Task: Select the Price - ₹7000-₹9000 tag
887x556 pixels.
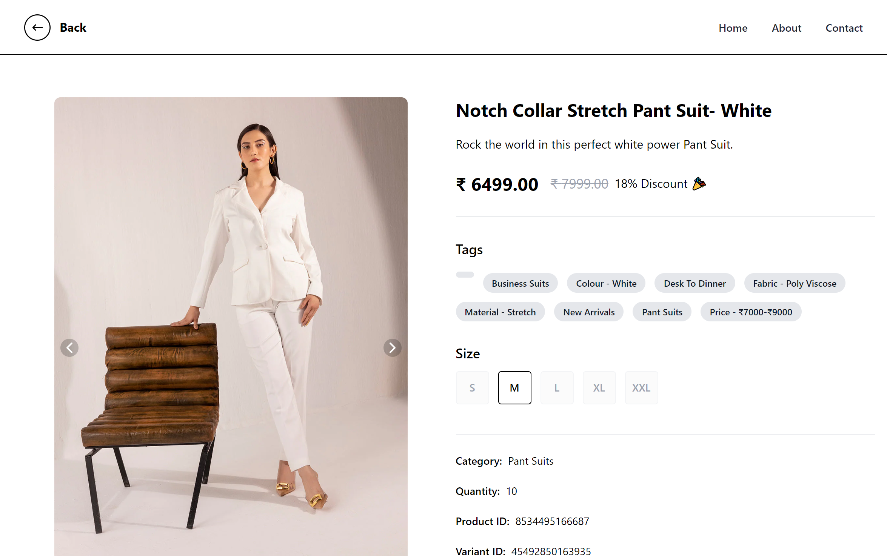Action: pyautogui.click(x=751, y=312)
